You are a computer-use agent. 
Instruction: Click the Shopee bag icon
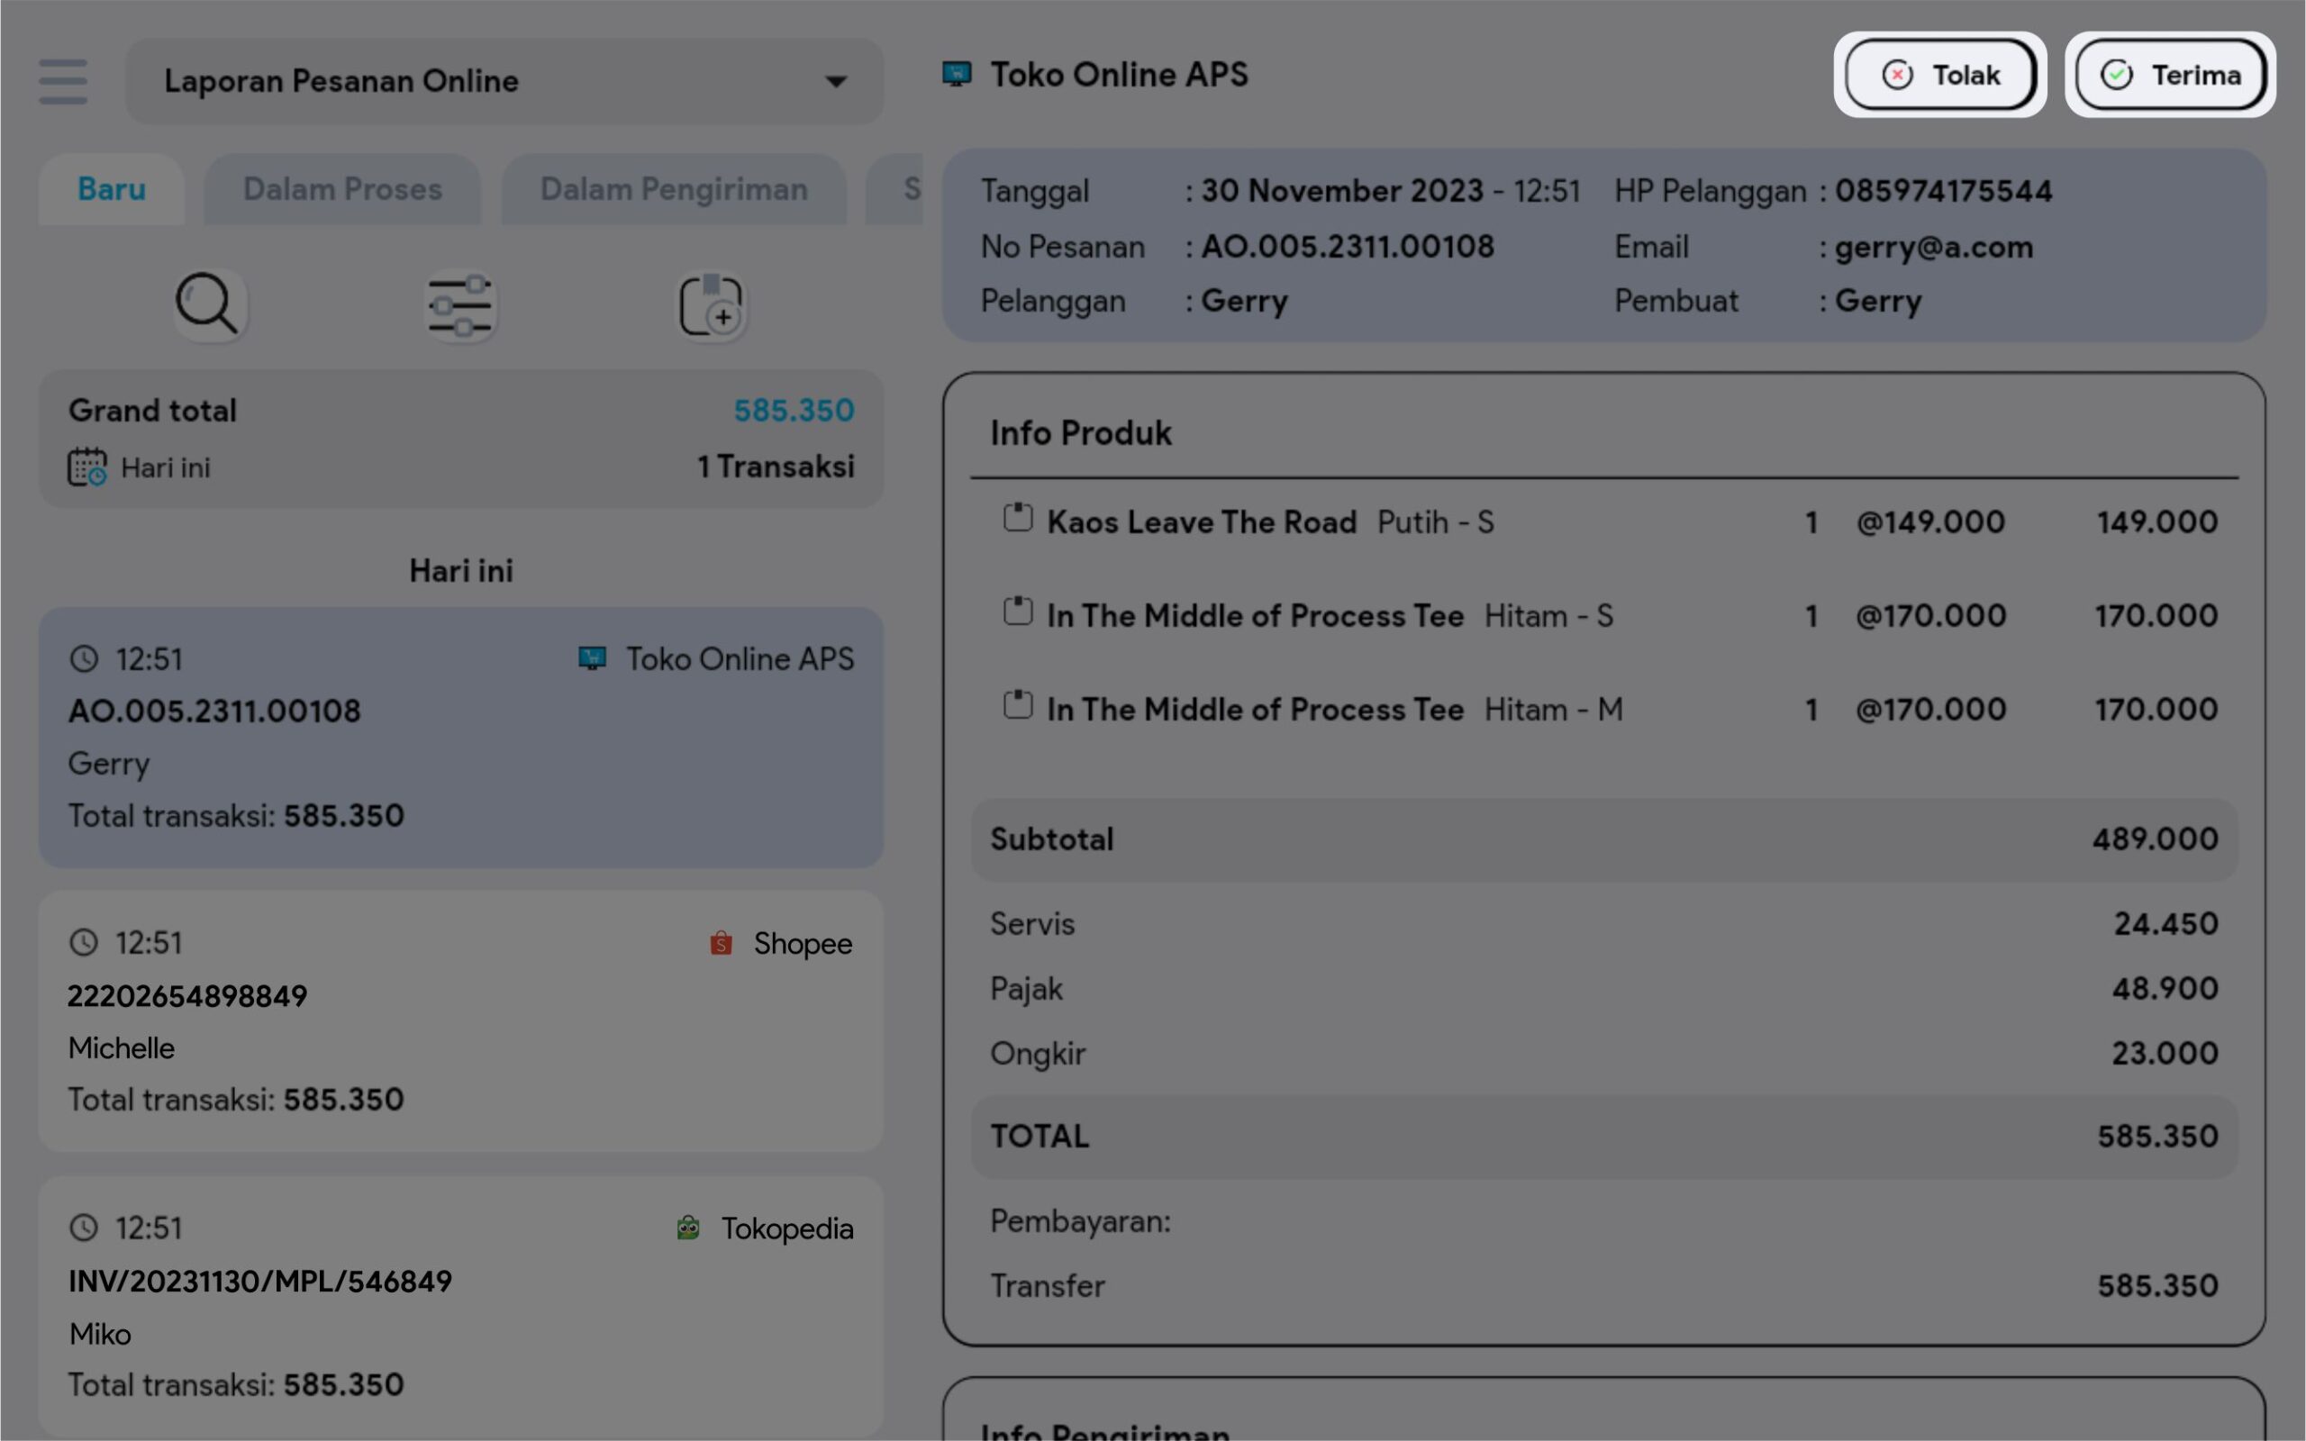pos(722,943)
